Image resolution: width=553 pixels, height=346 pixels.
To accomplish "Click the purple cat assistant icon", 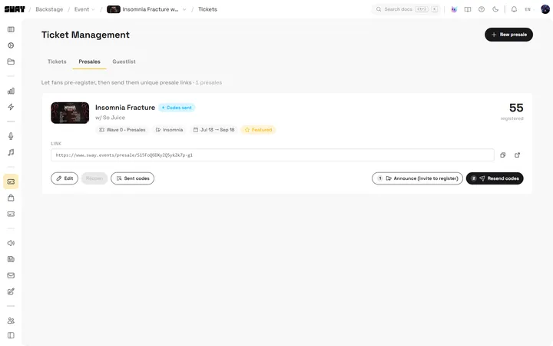I will pos(454,9).
